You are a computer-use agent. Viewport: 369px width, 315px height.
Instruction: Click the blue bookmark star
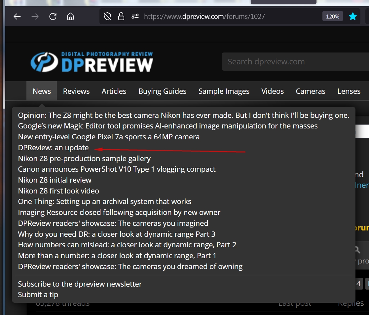[x=353, y=17]
